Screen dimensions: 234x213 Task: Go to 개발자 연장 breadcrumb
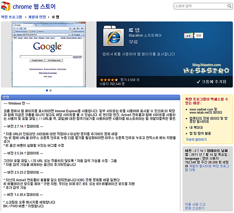coord(37,17)
